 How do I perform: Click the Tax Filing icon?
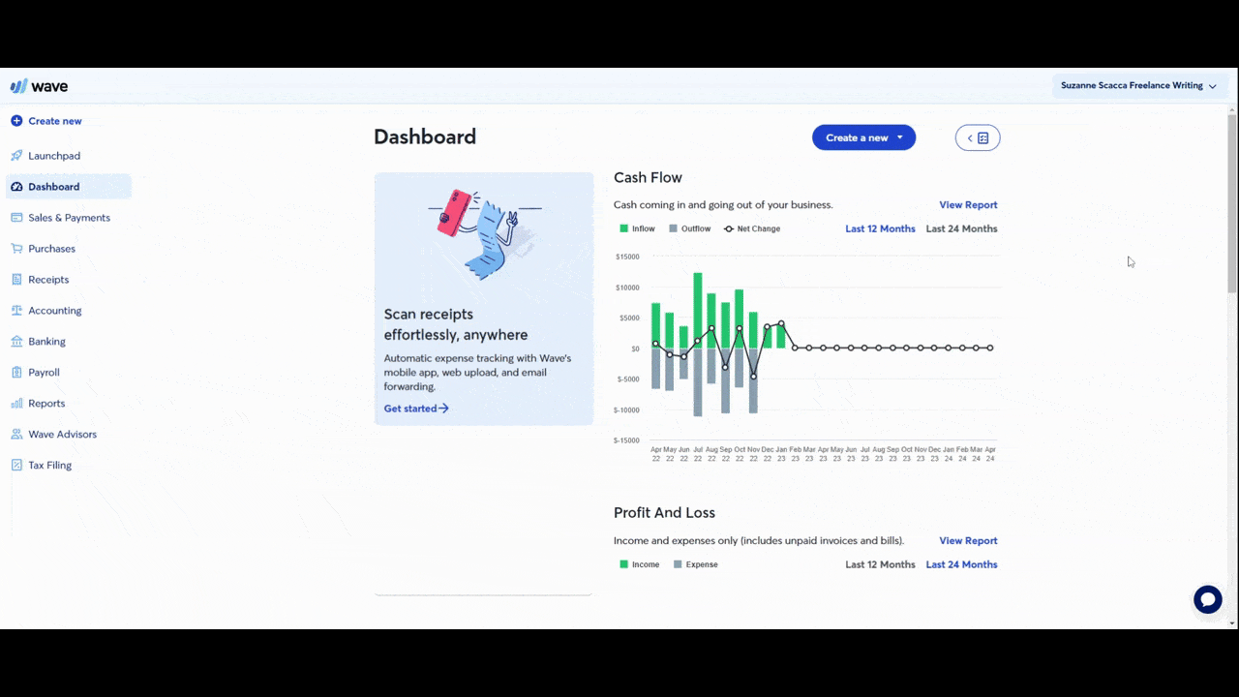coord(16,466)
